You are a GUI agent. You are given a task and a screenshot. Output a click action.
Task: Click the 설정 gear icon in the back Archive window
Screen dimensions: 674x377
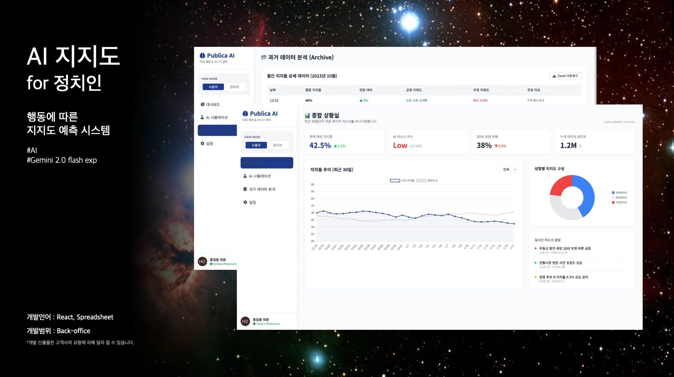202,144
